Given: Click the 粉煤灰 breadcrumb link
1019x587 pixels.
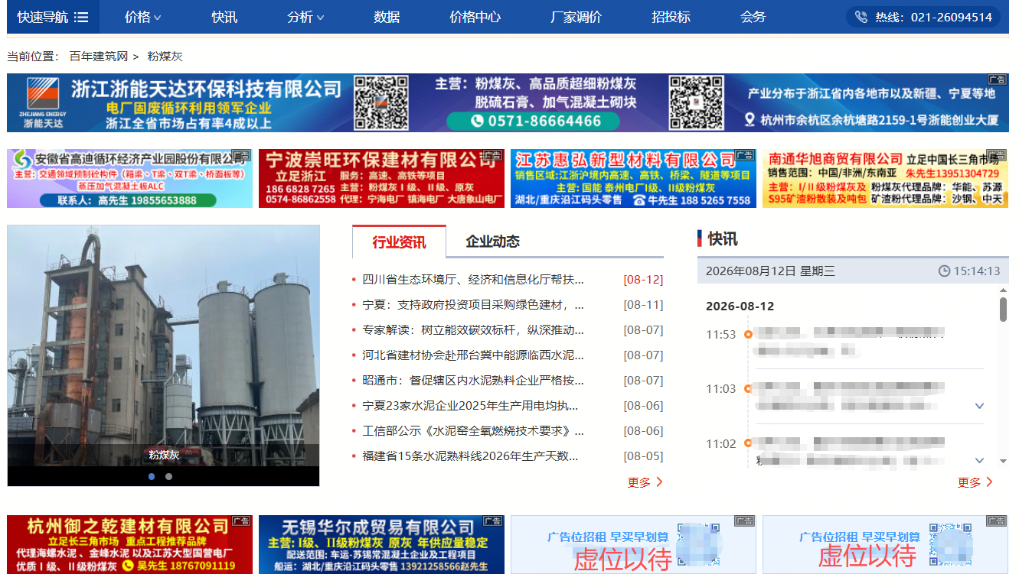Looking at the screenshot, I should (165, 57).
